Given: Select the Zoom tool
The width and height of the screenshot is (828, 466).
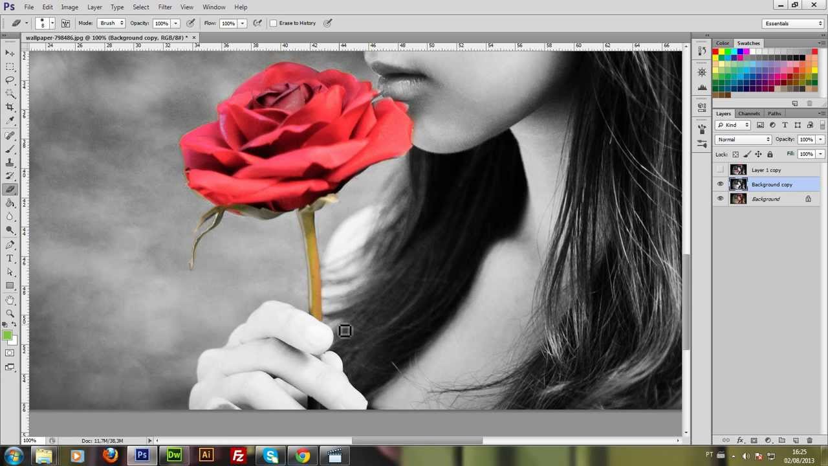Looking at the screenshot, I should pyautogui.click(x=10, y=313).
